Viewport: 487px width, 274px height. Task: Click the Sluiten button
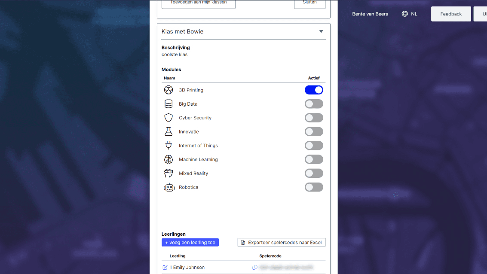(x=310, y=3)
